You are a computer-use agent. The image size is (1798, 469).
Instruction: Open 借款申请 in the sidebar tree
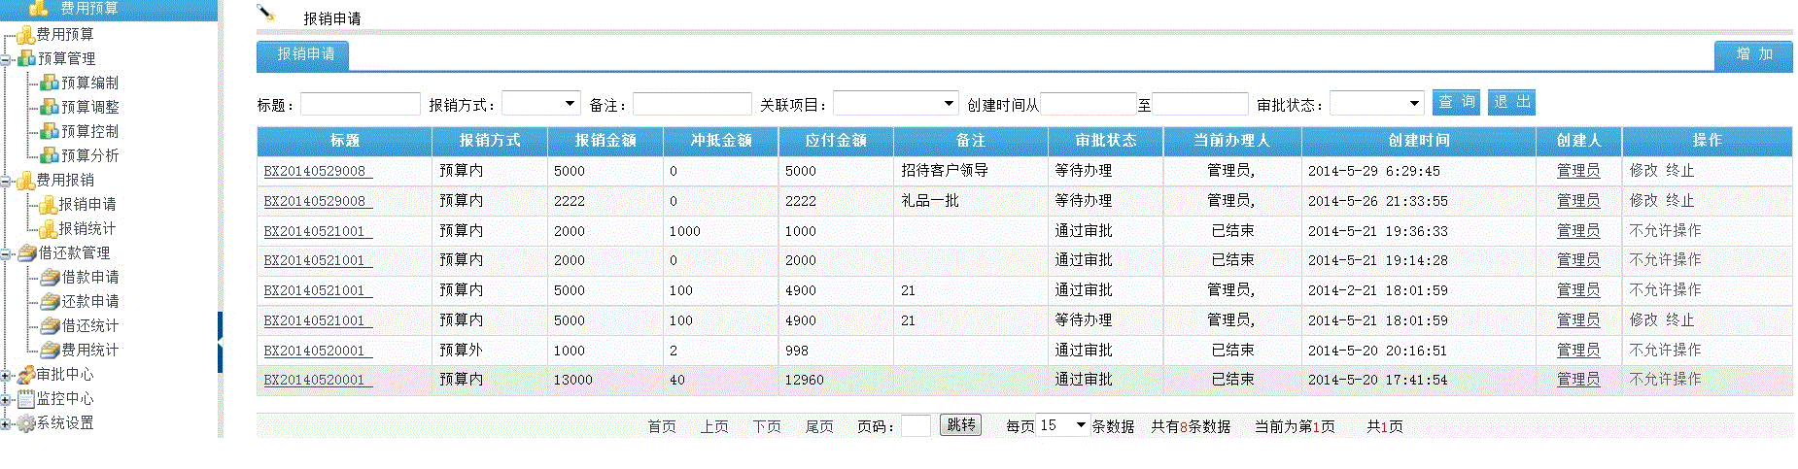click(x=90, y=278)
